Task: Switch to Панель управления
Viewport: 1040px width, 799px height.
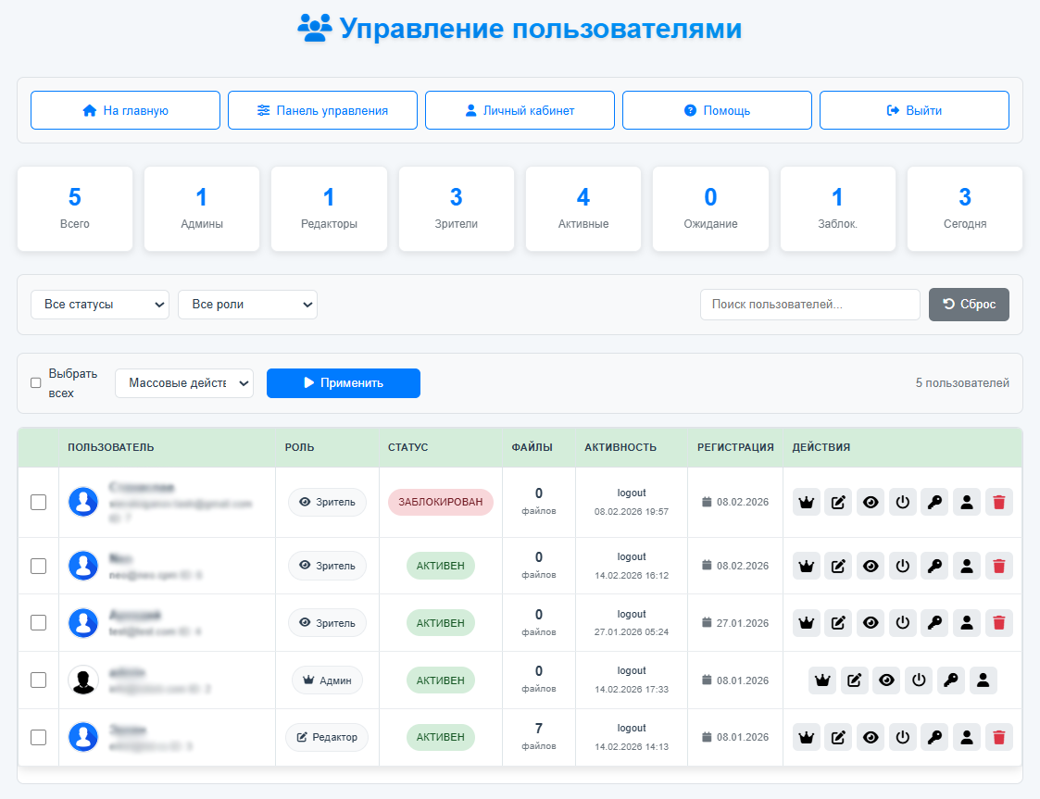Action: coord(321,109)
